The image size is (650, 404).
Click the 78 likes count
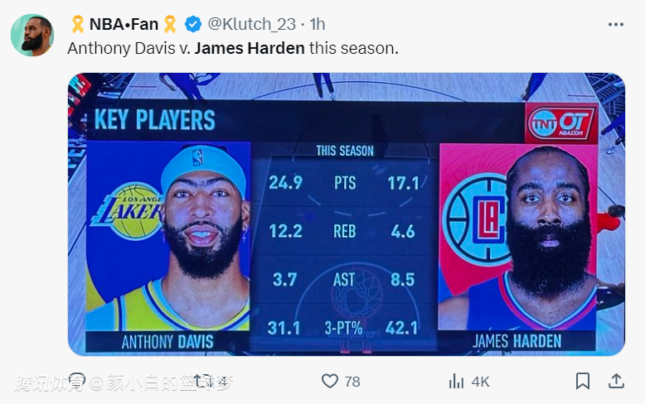(x=352, y=382)
